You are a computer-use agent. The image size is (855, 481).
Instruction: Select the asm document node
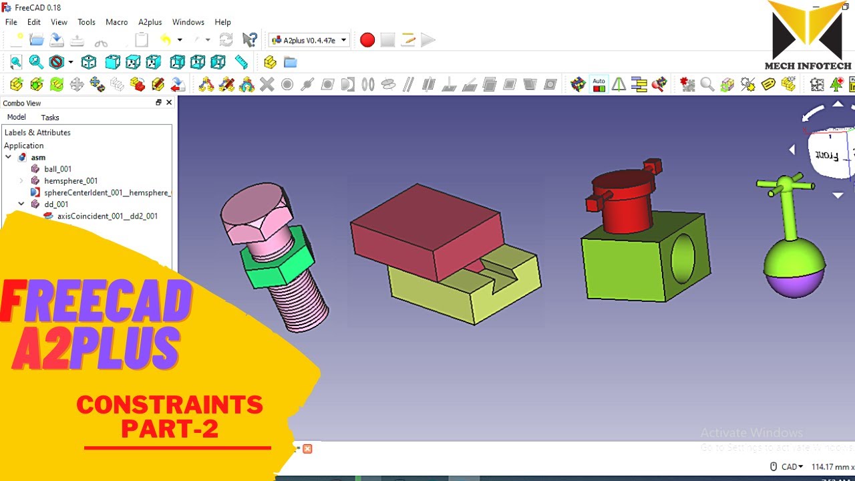[38, 158]
